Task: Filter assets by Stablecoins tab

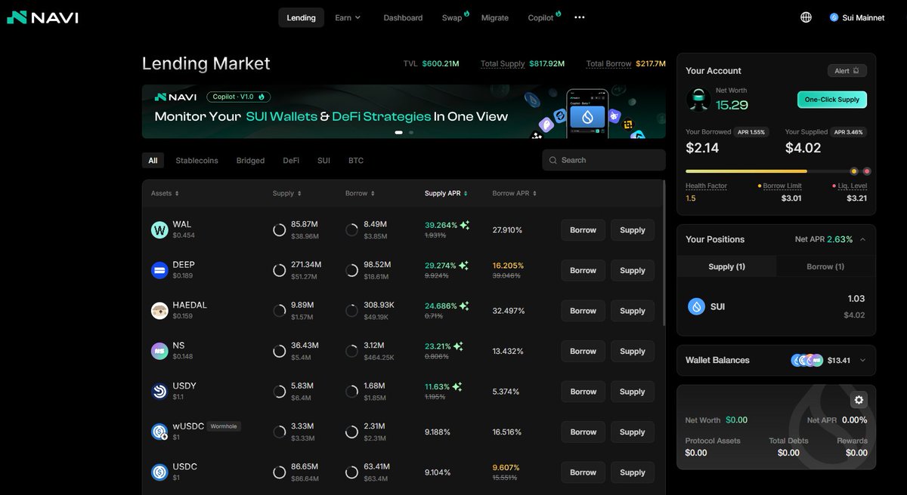Action: (197, 161)
